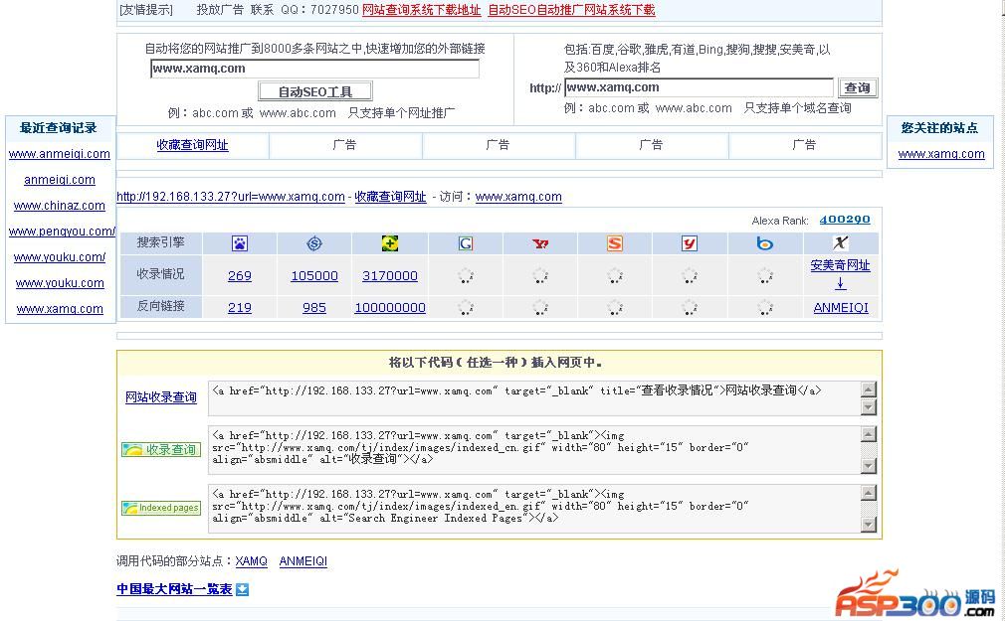
Task: Click the Google G search engine icon
Action: pyautogui.click(x=466, y=243)
